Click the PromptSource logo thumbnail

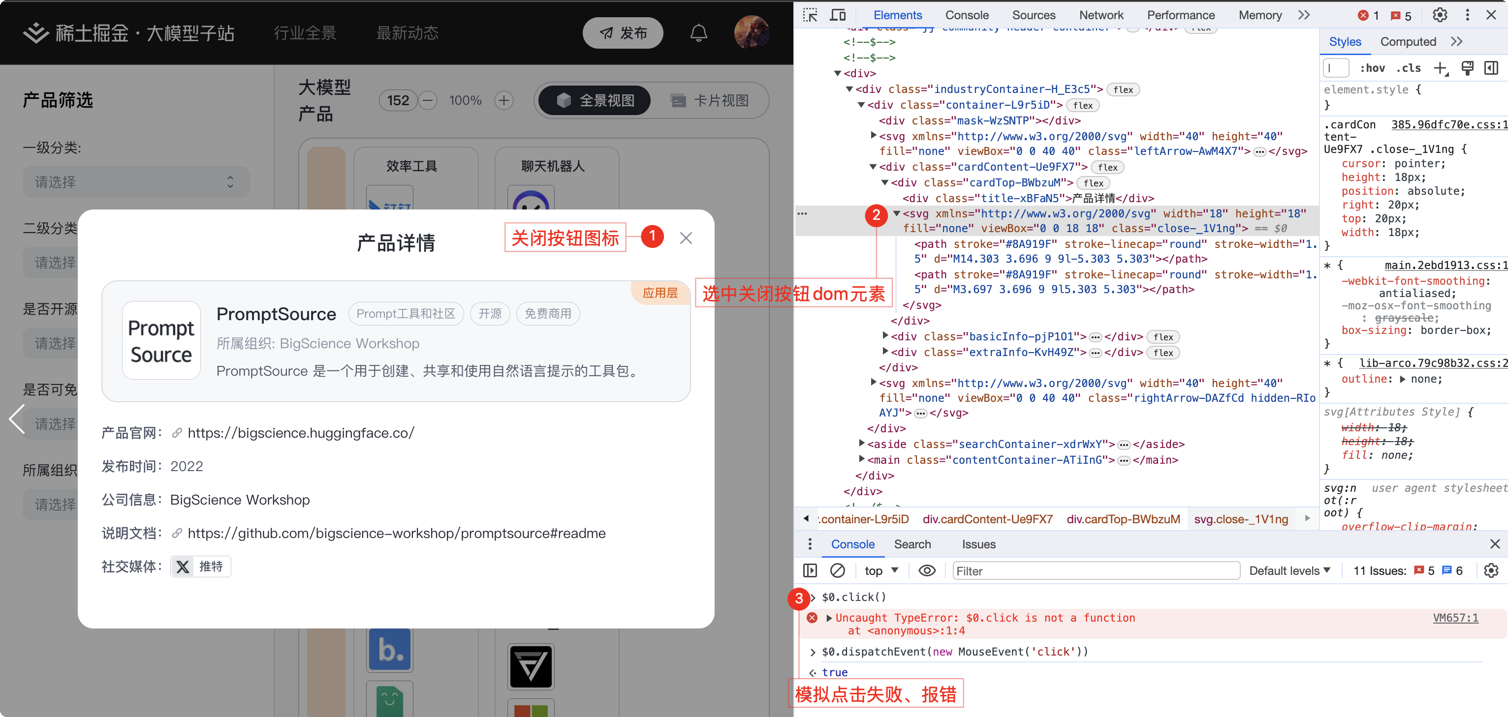point(161,340)
